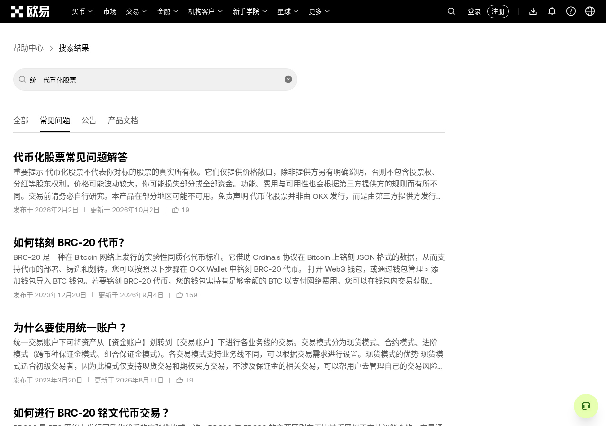Open the notifications bell icon

point(552,11)
